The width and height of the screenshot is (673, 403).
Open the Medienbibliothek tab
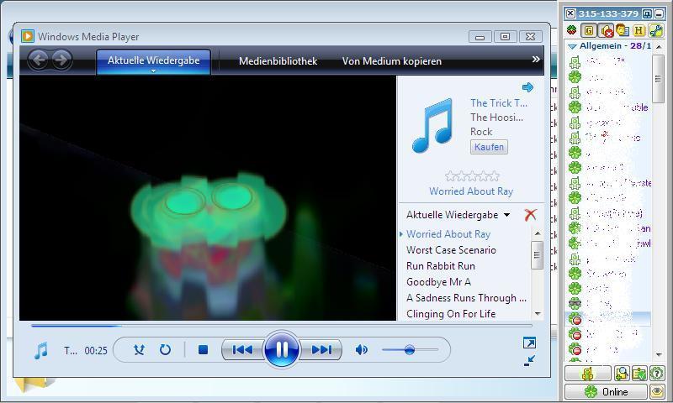pyautogui.click(x=278, y=61)
